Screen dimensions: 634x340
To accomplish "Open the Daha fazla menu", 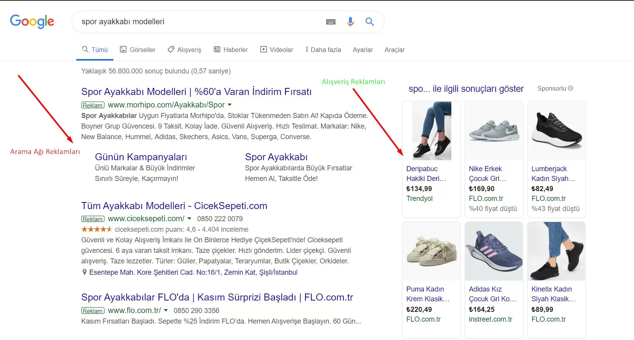I will (x=323, y=50).
